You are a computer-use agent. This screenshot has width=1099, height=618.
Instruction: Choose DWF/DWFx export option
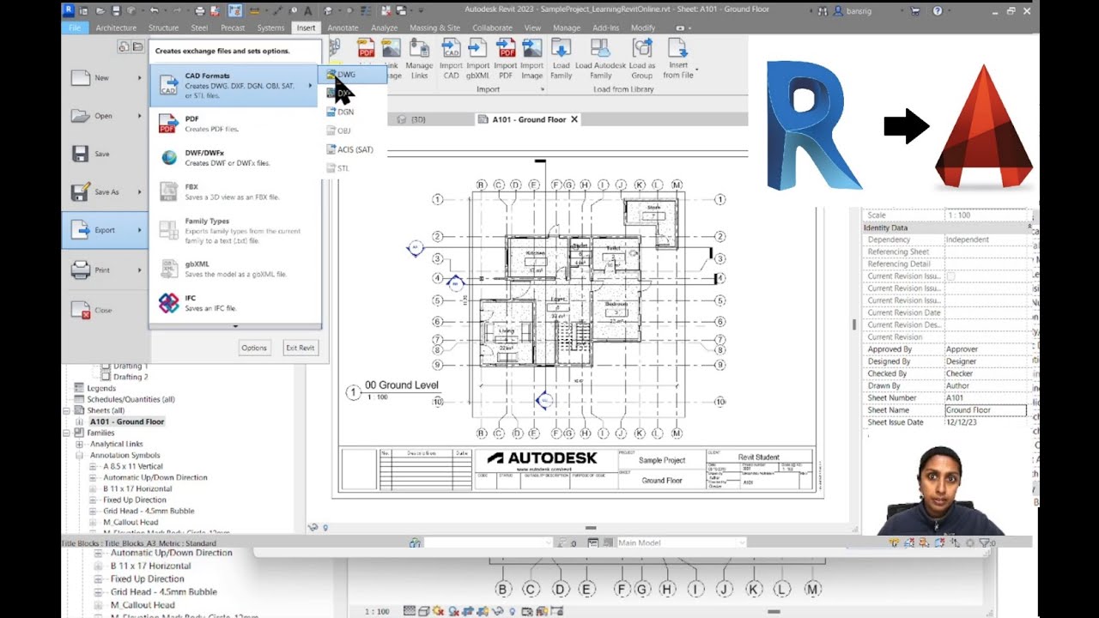coord(234,158)
